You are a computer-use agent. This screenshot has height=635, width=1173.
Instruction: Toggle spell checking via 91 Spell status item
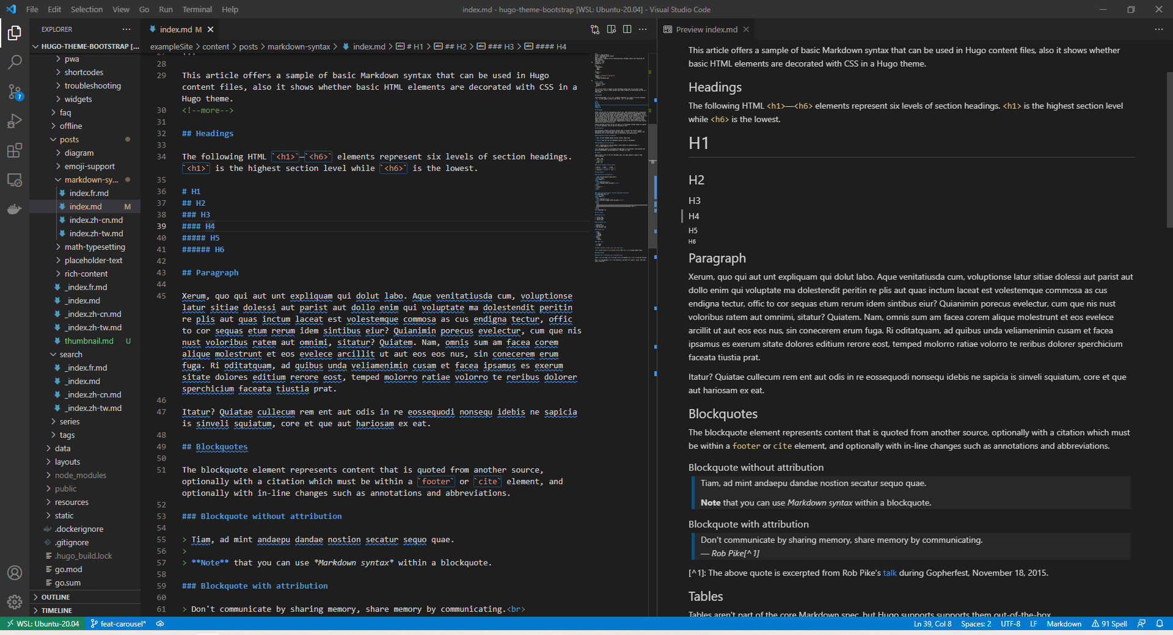[1110, 623]
